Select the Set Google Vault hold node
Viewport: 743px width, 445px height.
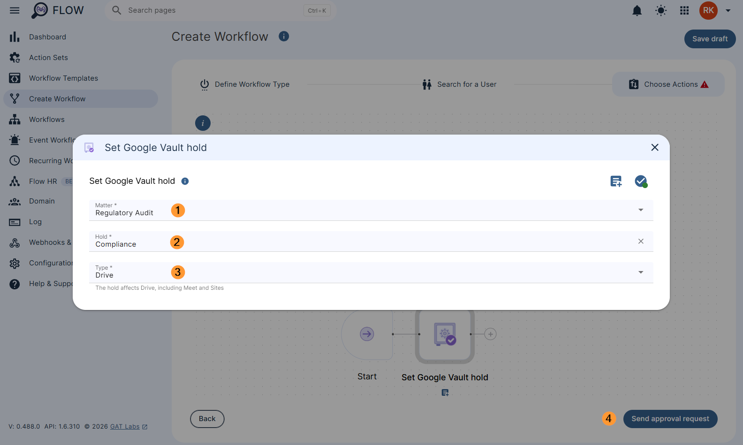[445, 335]
